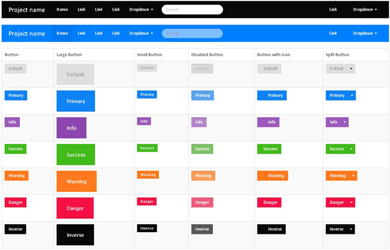The height and width of the screenshot is (250, 390).
Task: Open left Dropdown in the black navbar
Action: point(141,10)
